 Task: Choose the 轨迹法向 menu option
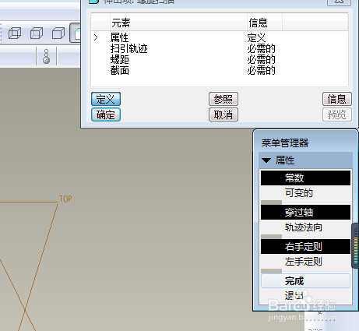point(305,227)
